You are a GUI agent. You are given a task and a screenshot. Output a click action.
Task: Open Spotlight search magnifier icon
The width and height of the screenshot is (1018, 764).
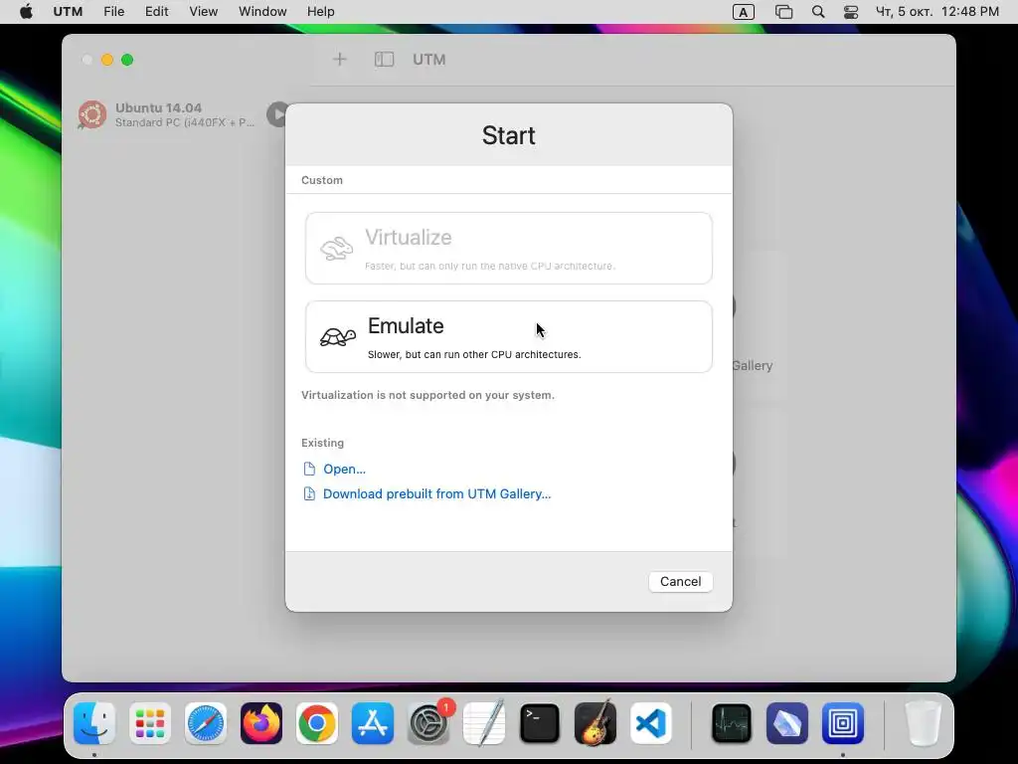pyautogui.click(x=818, y=12)
